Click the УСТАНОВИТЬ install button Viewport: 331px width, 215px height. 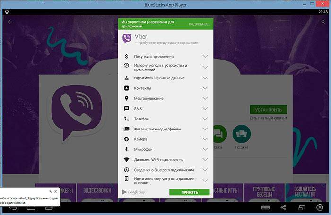[x=268, y=110]
